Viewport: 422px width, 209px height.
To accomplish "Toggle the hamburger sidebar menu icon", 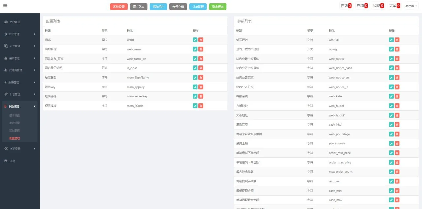I will (5, 6).
